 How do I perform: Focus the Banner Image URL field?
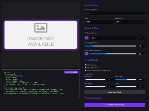(x=115, y=13)
